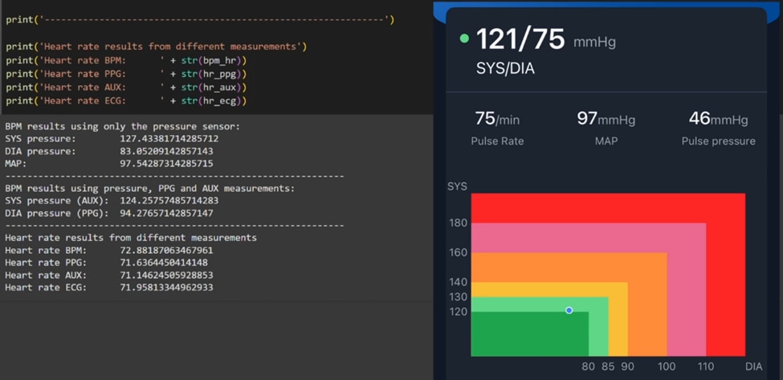Select the red zone of the pressure chart

[x=726, y=273]
